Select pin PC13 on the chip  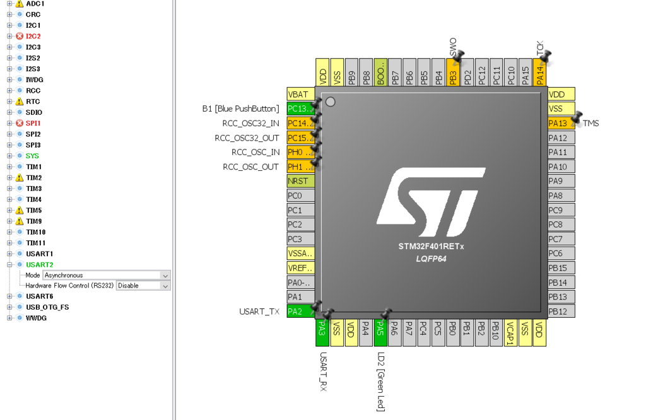(x=301, y=108)
